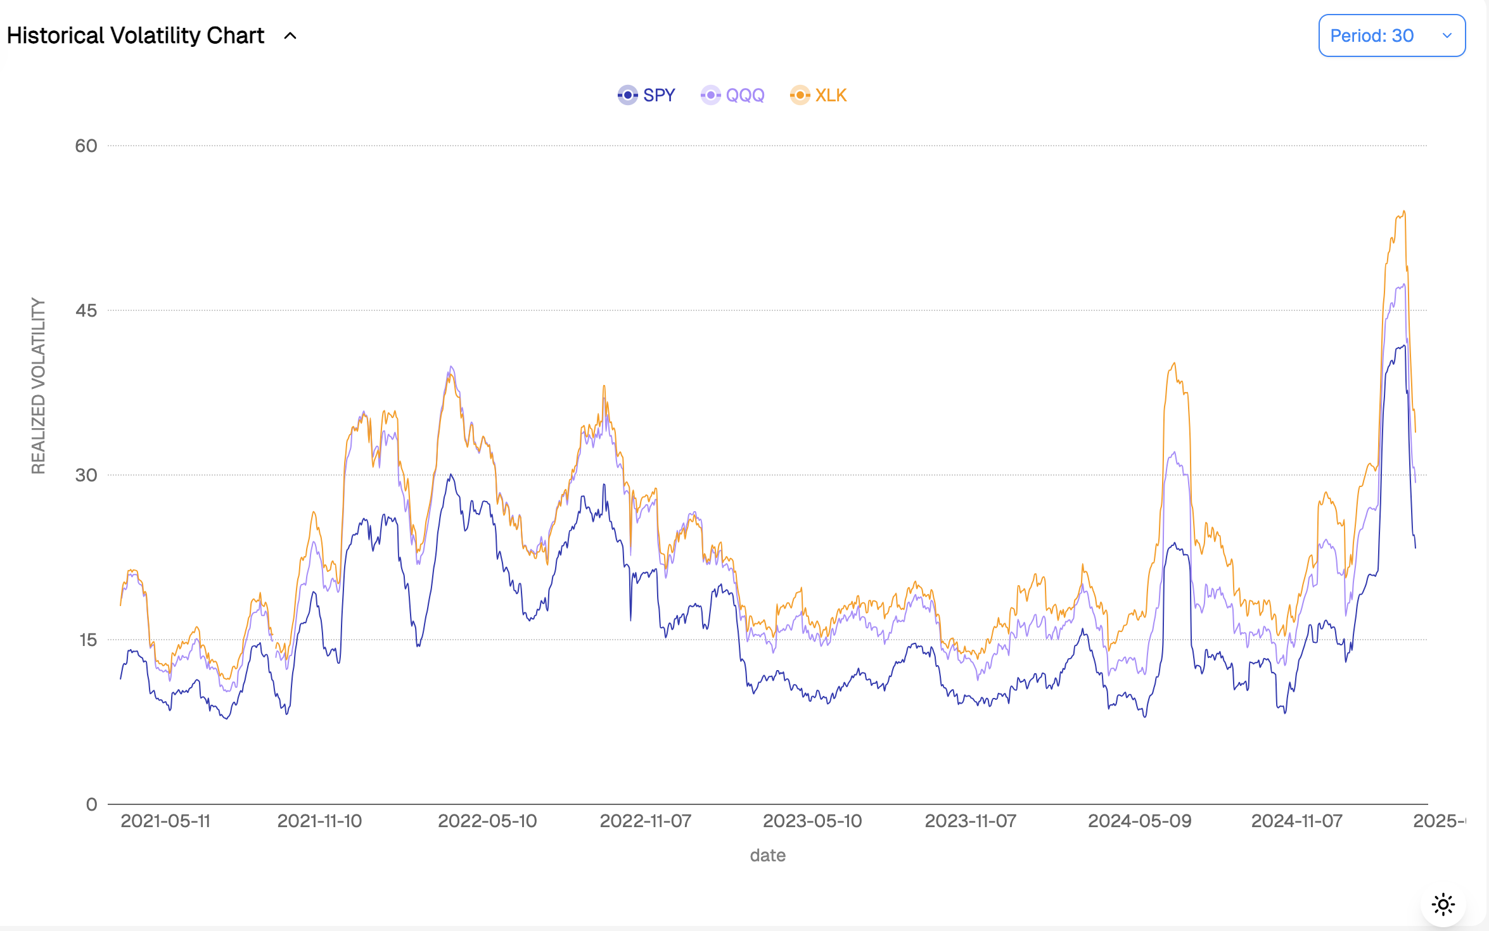This screenshot has height=931, width=1489.
Task: Click the 2023-11-07 date axis label
Action: [970, 821]
